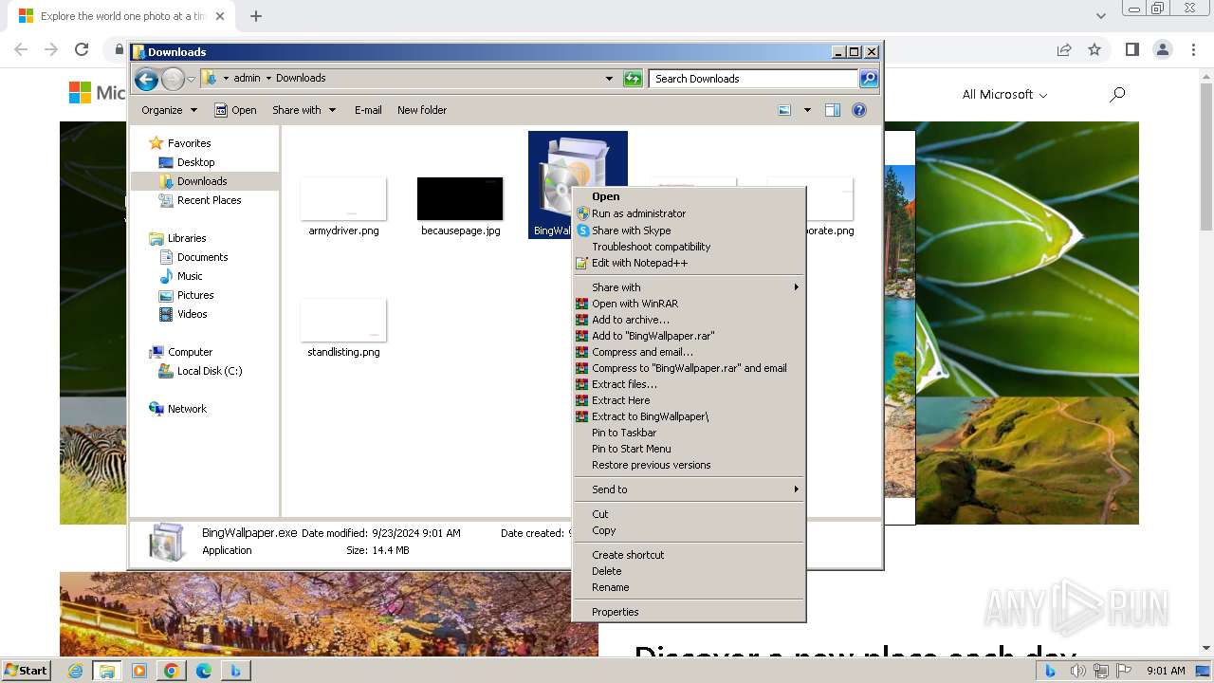Viewport: 1214px width, 683px height.
Task: Open Explorer help question mark icon
Action: [859, 110]
